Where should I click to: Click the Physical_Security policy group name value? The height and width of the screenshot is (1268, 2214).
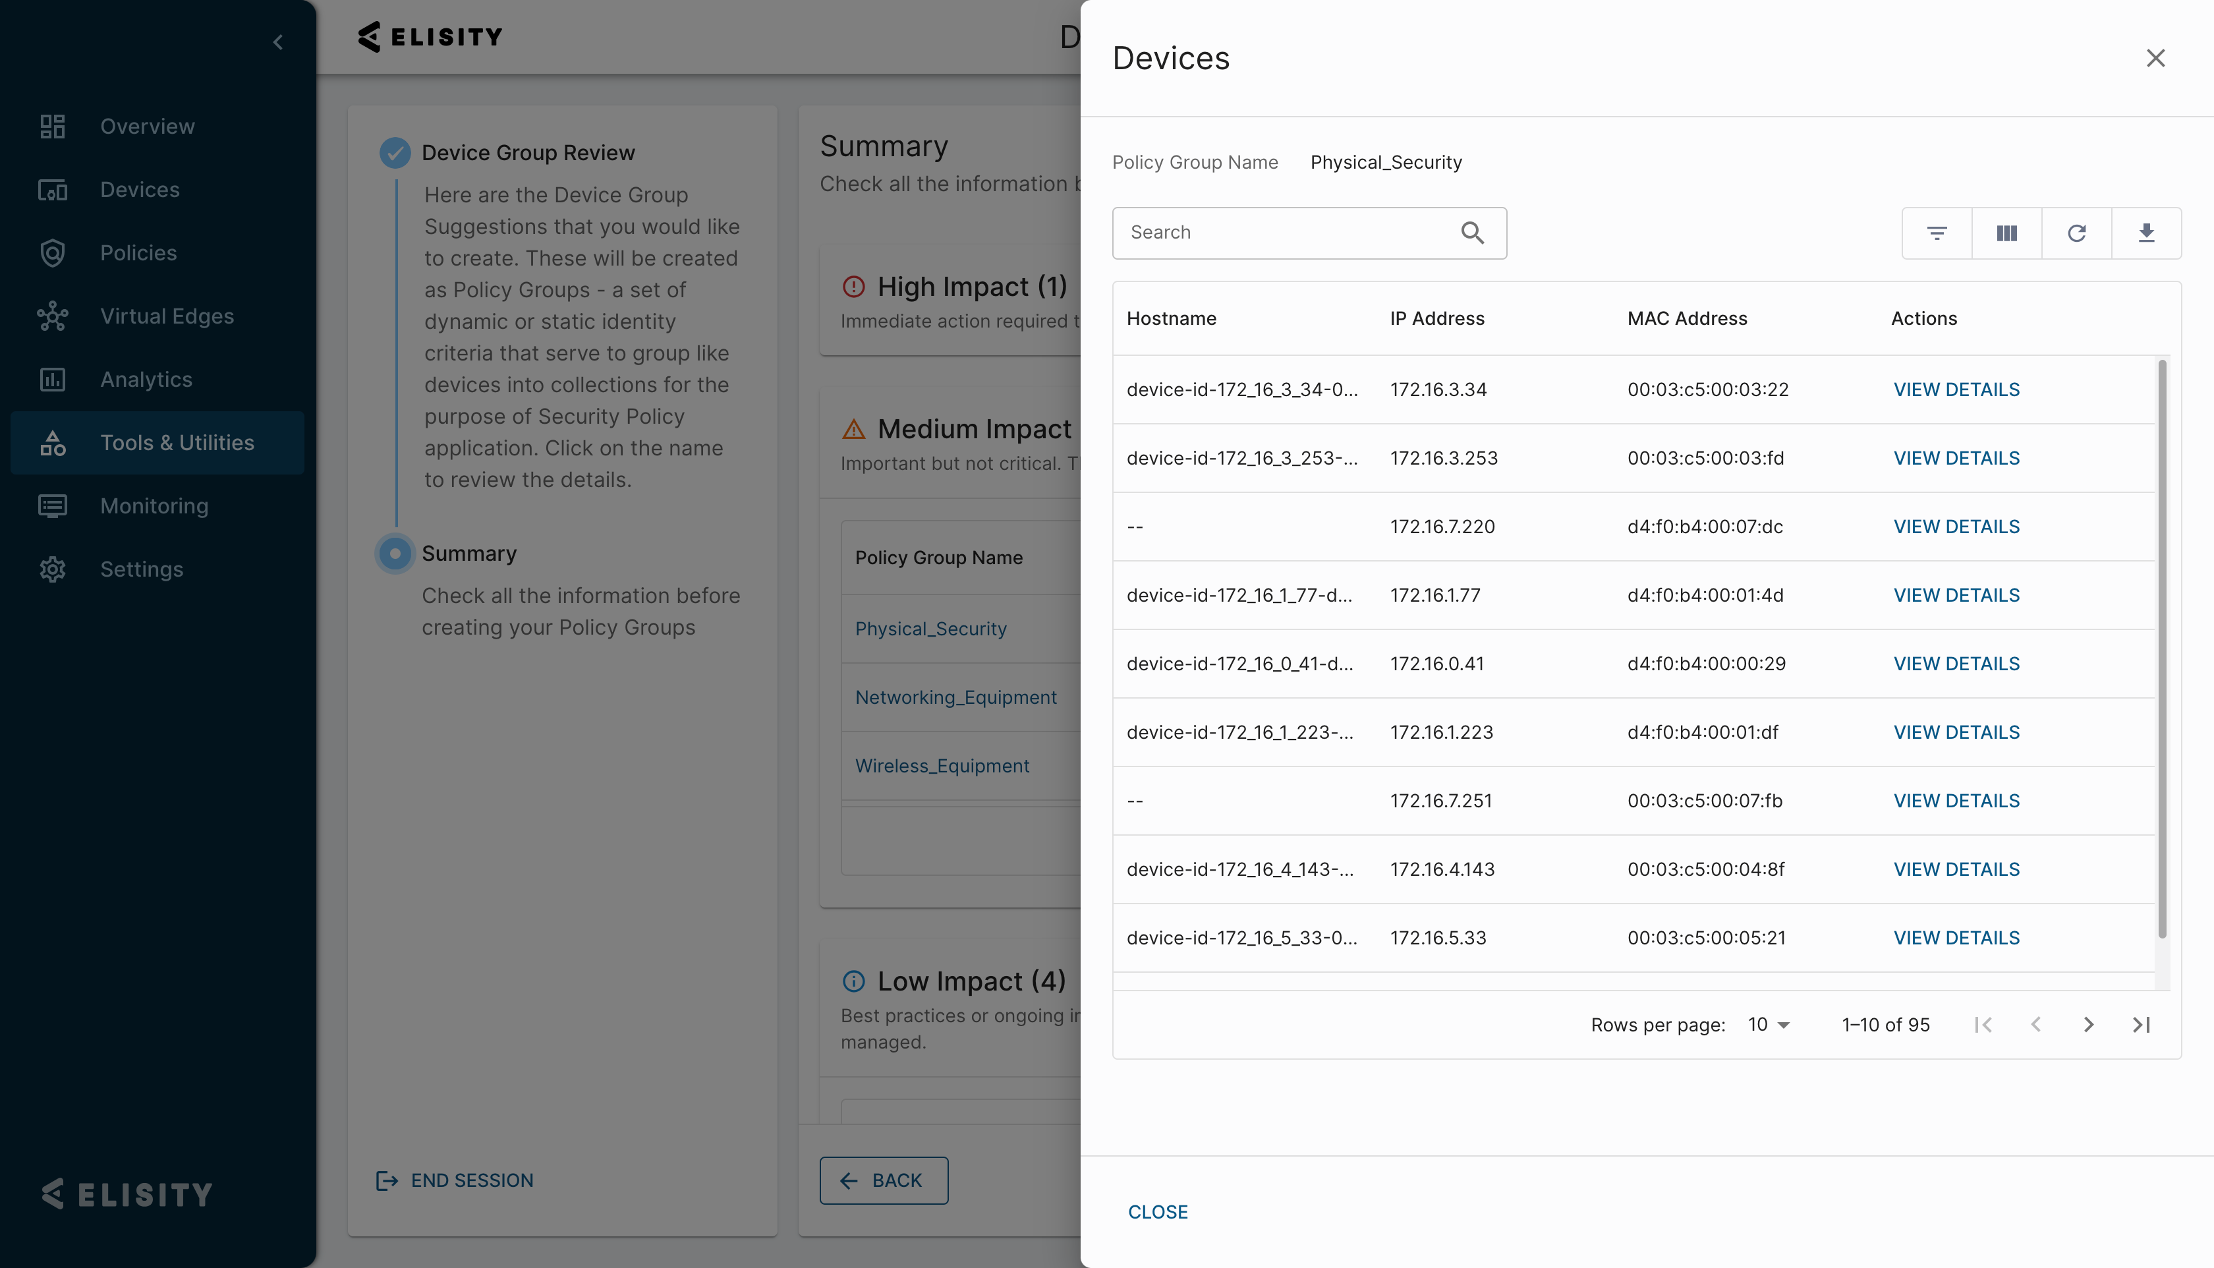click(1386, 163)
